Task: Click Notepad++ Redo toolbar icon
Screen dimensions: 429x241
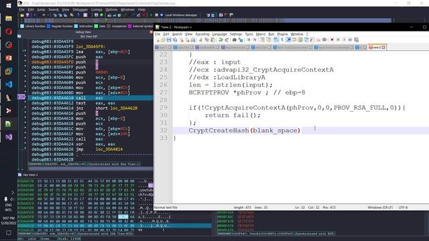Action: (227, 40)
